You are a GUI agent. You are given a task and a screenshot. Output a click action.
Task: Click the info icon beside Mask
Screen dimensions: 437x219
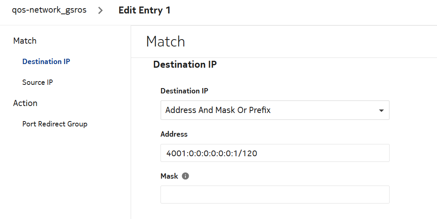185,176
